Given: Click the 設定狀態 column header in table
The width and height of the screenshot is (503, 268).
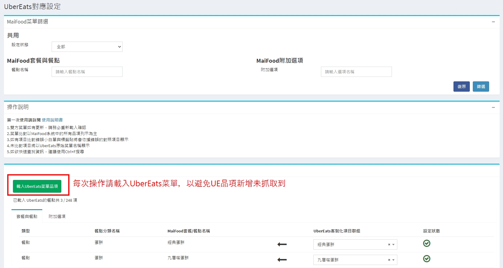Looking at the screenshot, I should (x=431, y=231).
